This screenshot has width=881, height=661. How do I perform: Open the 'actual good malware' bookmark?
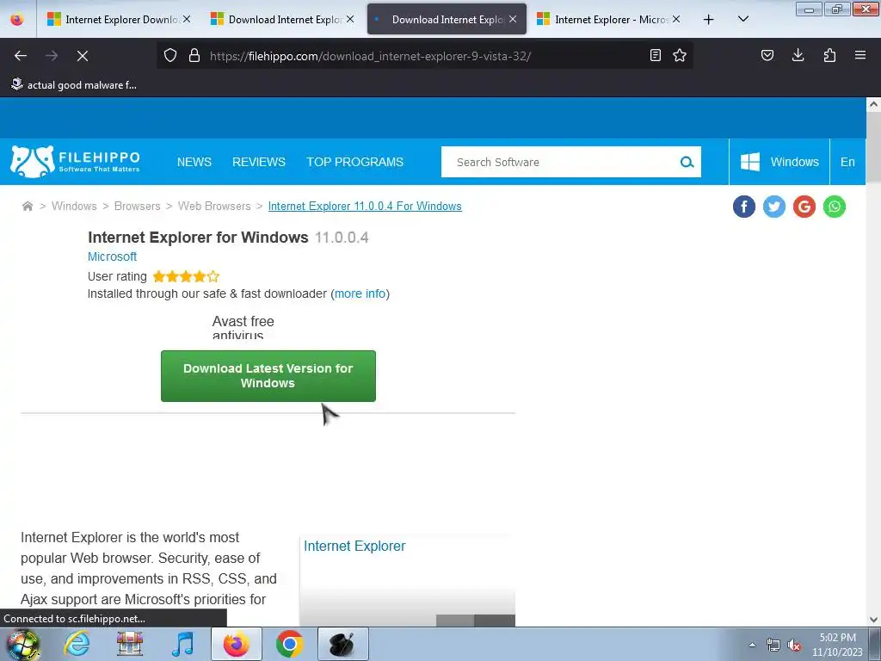coord(74,85)
